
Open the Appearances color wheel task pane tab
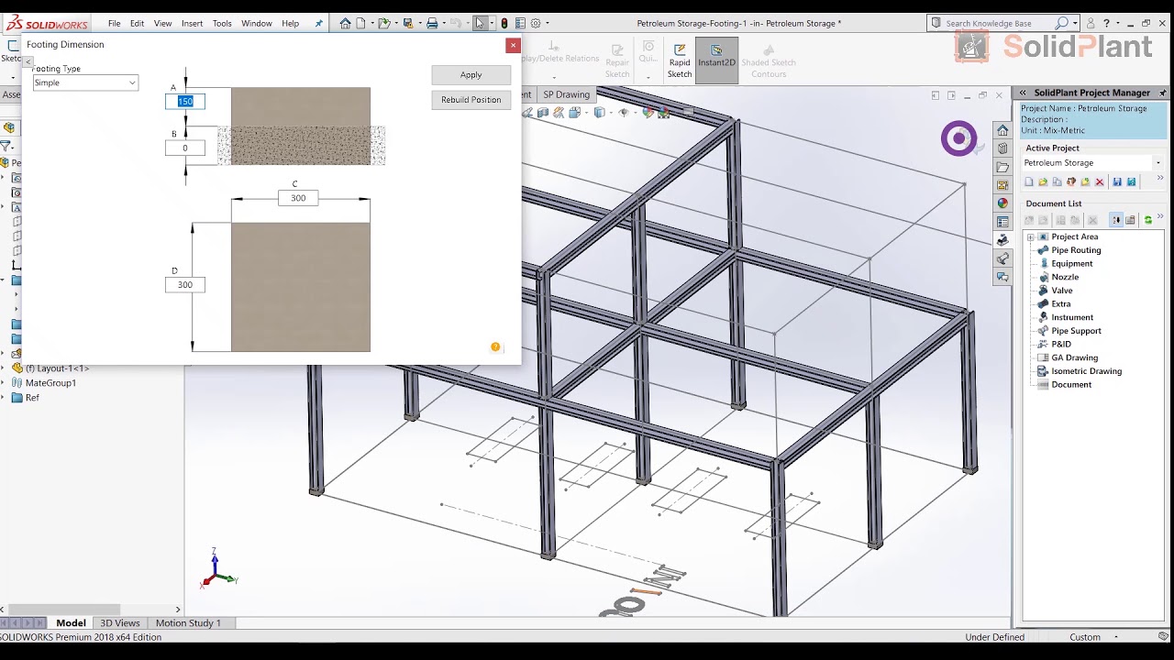click(1002, 203)
